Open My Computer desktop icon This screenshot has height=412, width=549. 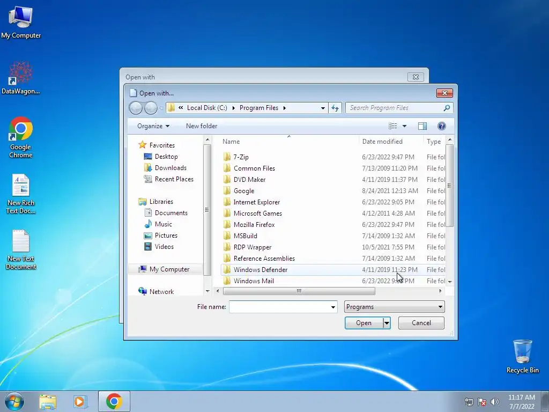[21, 23]
